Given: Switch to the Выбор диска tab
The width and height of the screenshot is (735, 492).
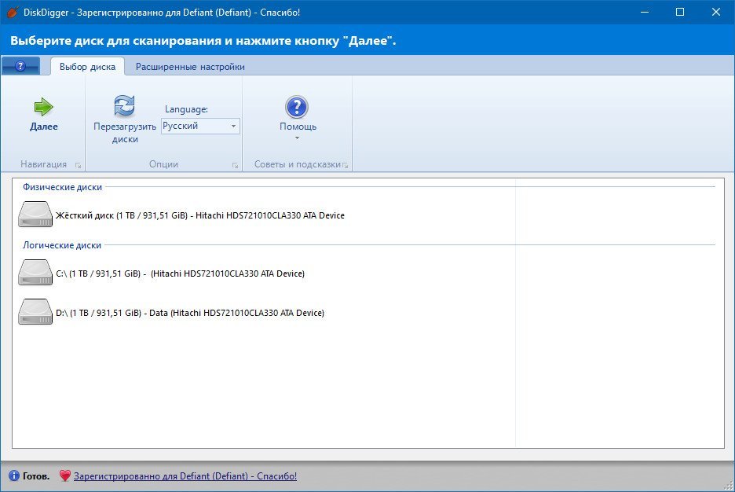Looking at the screenshot, I should point(87,67).
